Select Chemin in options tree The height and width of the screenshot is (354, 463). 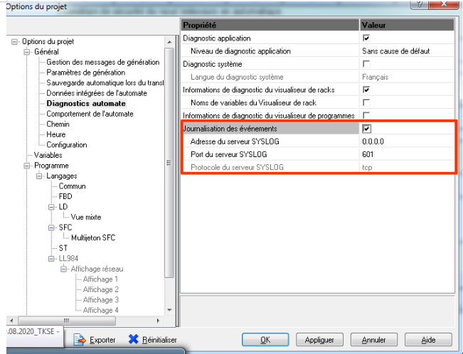click(x=58, y=124)
